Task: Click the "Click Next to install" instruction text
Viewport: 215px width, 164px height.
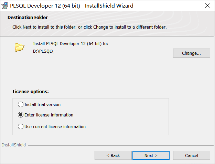Action: [89, 27]
